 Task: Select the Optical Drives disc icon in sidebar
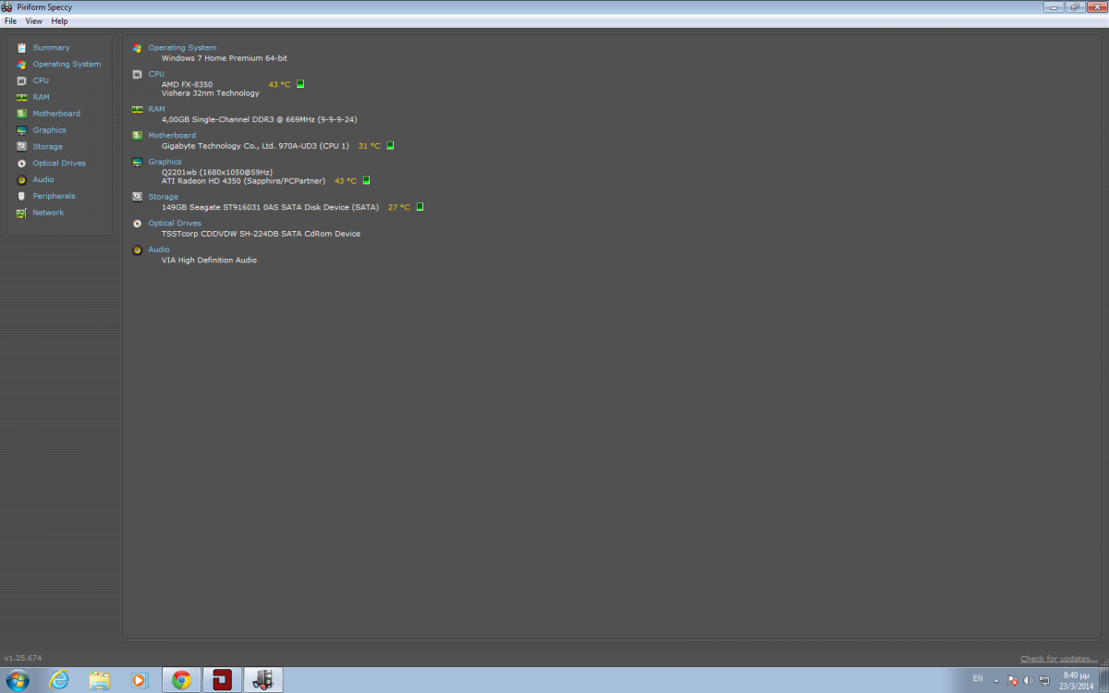[x=21, y=163]
